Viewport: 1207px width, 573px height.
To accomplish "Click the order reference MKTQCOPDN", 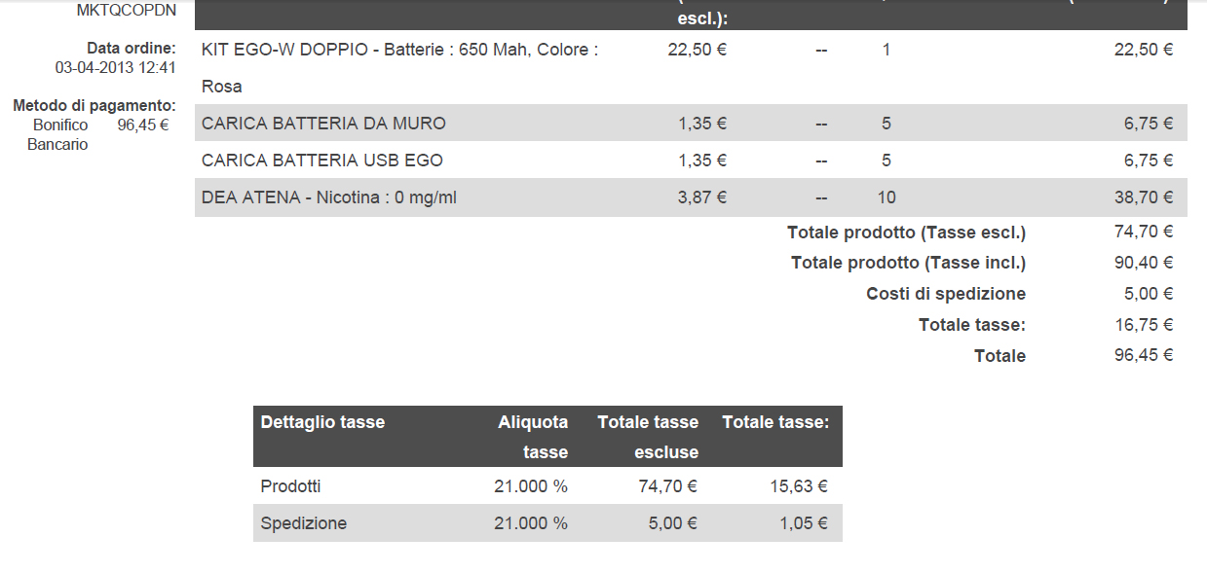I will [127, 11].
